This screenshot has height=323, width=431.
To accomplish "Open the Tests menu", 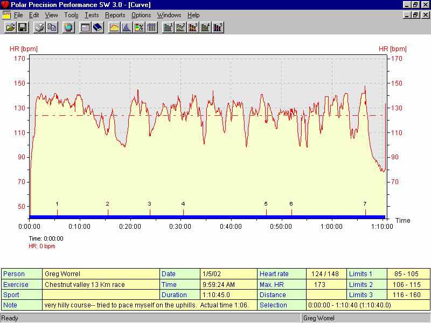I will (x=92, y=15).
